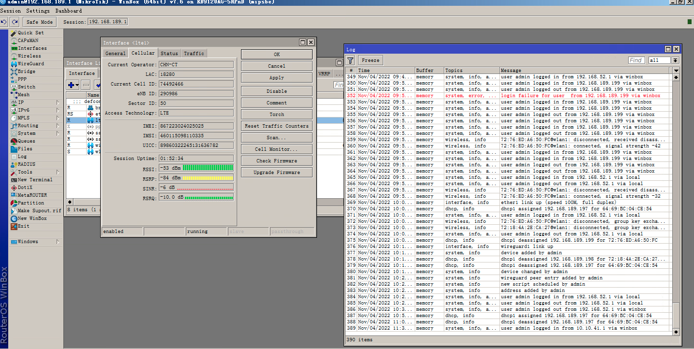This screenshot has width=694, height=349.
Task: Open Bridge in the sidebar
Action: 27,72
